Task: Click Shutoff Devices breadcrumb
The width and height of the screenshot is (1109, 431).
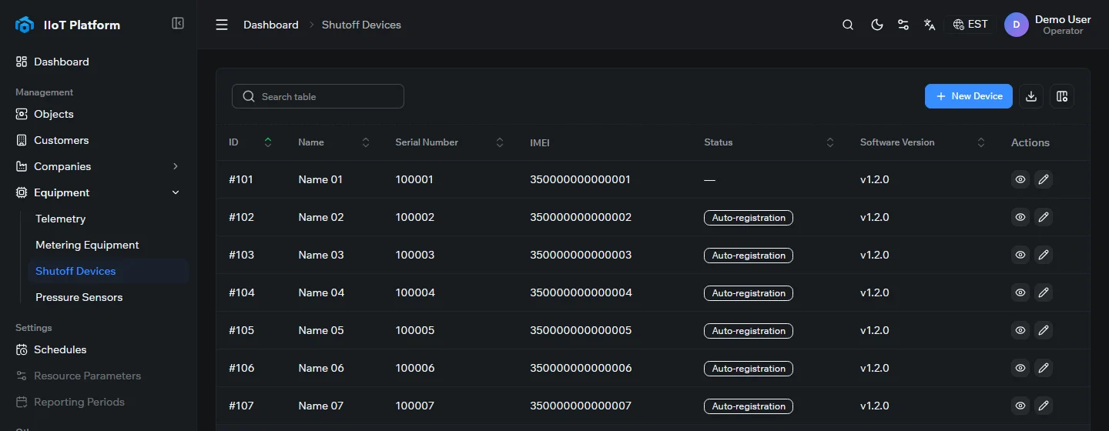Action: coord(361,25)
